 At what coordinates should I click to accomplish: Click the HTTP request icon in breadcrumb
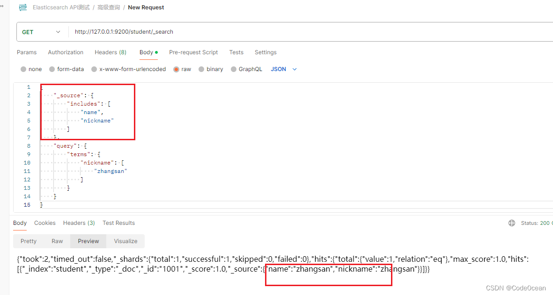[x=23, y=7]
